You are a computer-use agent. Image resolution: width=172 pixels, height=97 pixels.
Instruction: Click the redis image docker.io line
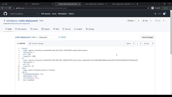pos(39,70)
